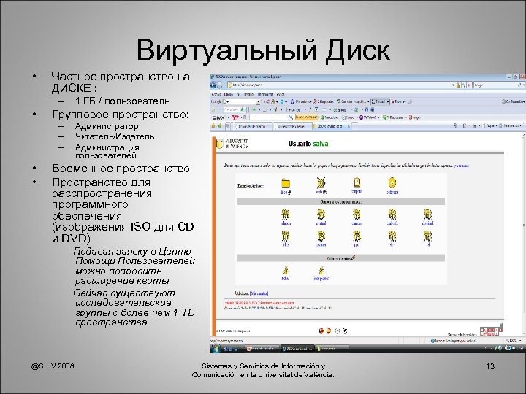Click the Home icon in command bar
Image resolution: width=526 pixels, height=394 pixels.
(455, 126)
